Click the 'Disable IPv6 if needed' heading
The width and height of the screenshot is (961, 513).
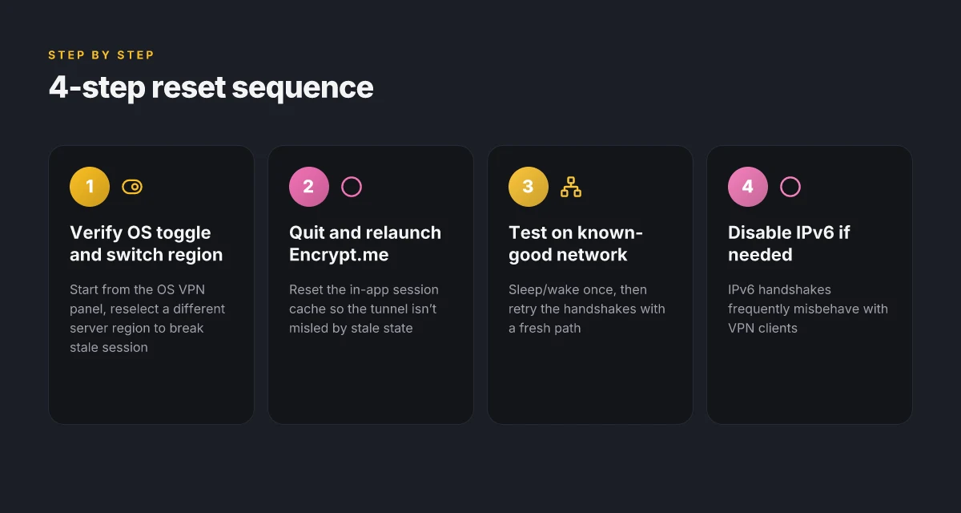pyautogui.click(x=789, y=244)
